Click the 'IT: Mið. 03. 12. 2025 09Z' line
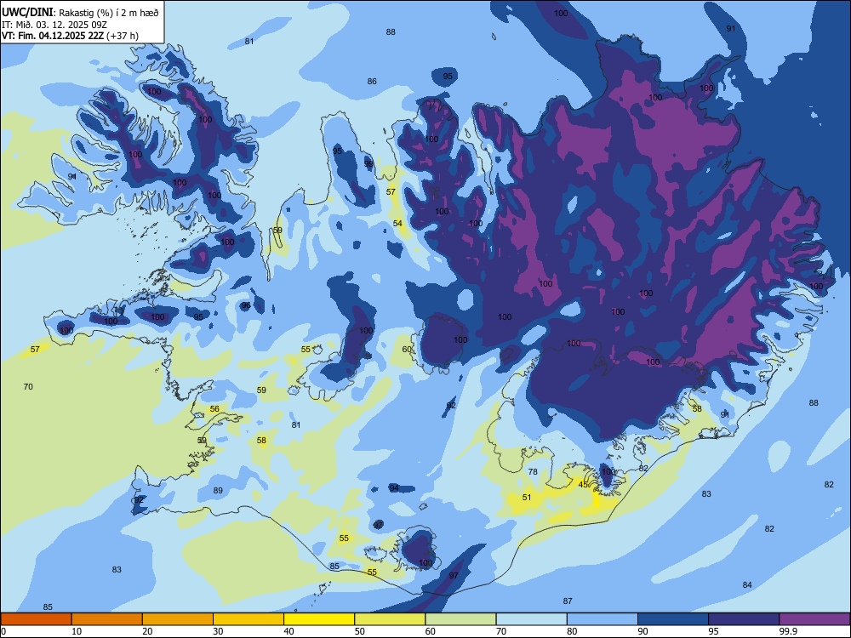851x638 pixels. [x=54, y=25]
